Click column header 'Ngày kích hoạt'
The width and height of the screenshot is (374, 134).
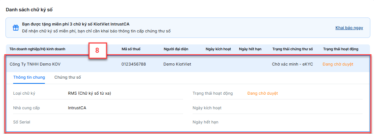coord(218,49)
